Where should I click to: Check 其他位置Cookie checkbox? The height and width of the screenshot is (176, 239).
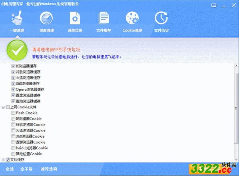click(14, 154)
